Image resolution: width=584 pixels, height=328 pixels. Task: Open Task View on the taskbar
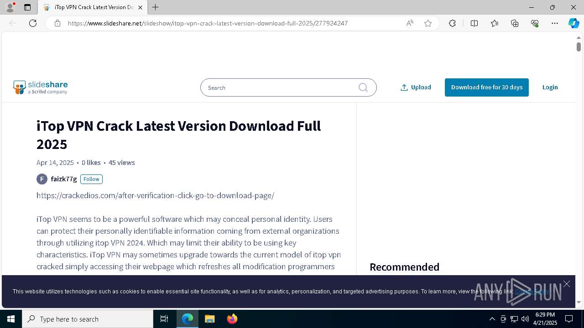pos(164,319)
